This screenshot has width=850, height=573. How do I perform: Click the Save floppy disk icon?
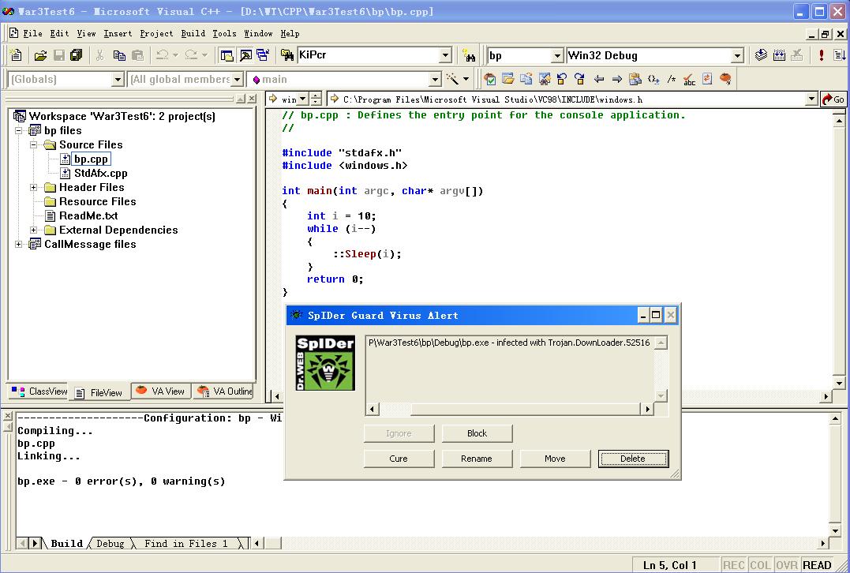tap(58, 55)
